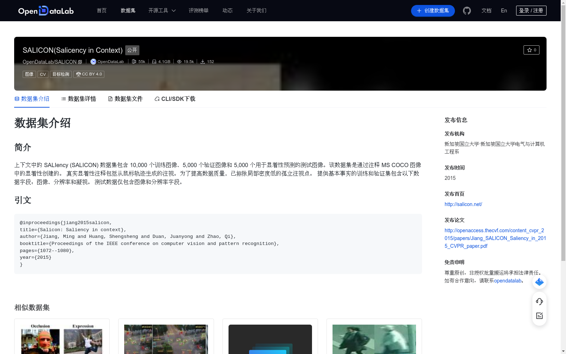Image resolution: width=566 pixels, height=354 pixels.
Task: Expand the 开源工具 dropdown menu
Action: [162, 11]
